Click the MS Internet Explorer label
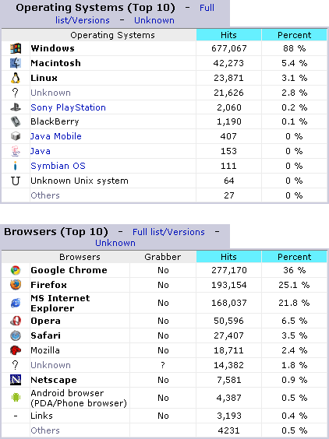329x439 pixels. 60,303
